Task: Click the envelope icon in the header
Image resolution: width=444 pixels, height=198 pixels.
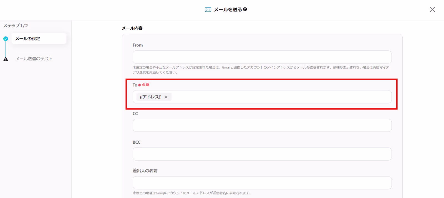Action: 208,10
